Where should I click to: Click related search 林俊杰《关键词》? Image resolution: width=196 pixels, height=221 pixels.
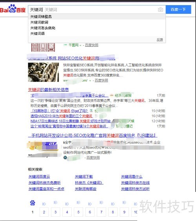tap(89, 183)
